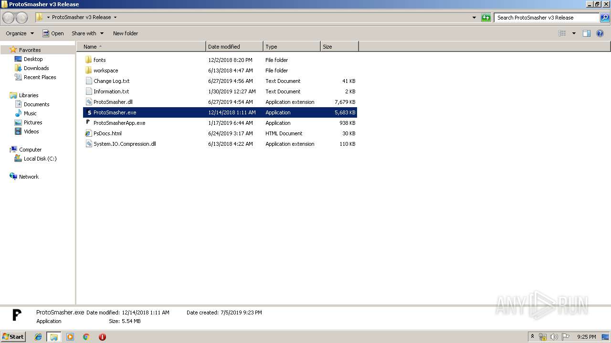Change your view icon in toolbar

[x=562, y=33]
